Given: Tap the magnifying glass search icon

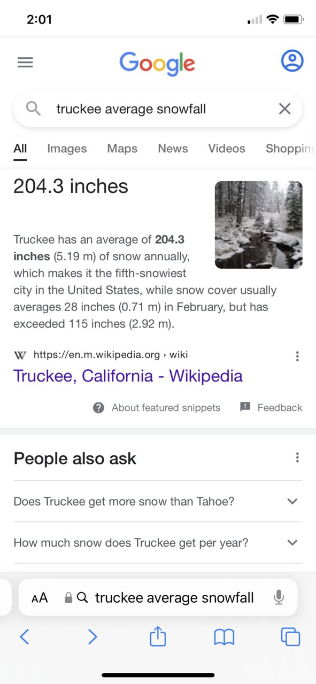Looking at the screenshot, I should 33,108.
